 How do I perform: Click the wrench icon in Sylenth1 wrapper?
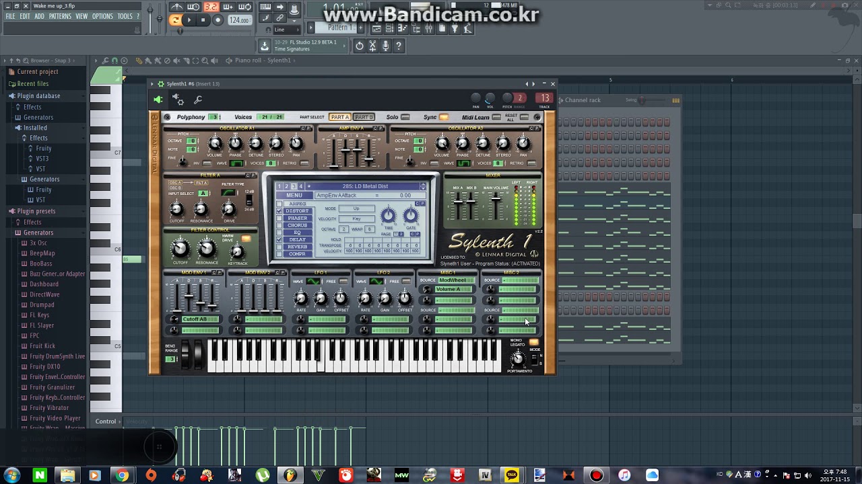pyautogui.click(x=198, y=100)
